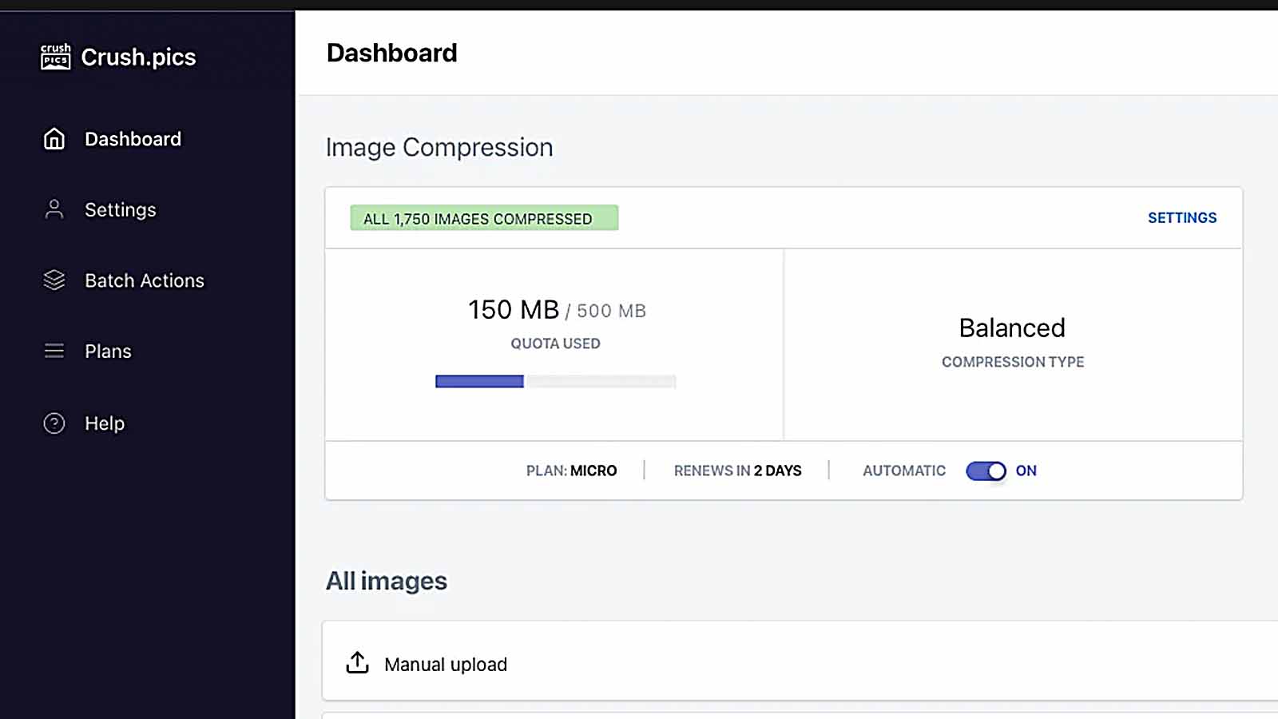Click the green compressed images badge
Viewport: 1278px width, 719px height.
pos(482,217)
